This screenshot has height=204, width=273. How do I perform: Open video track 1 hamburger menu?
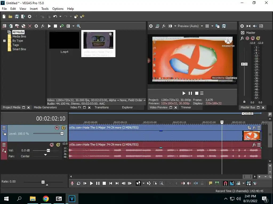(4, 128)
